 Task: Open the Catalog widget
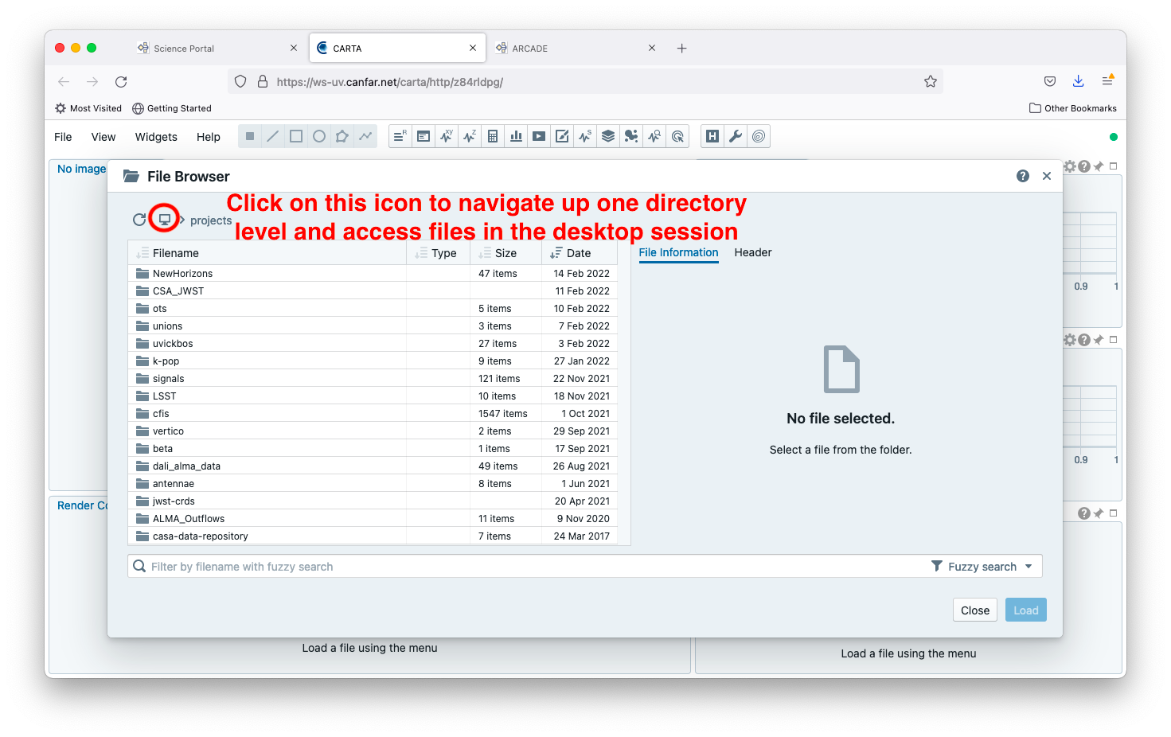point(631,136)
